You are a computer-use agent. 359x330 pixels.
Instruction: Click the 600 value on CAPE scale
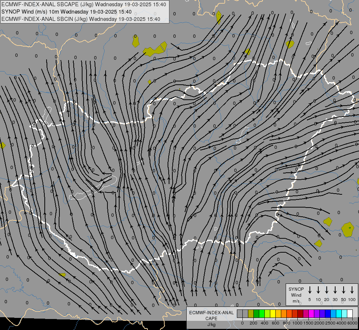[x=275, y=323]
